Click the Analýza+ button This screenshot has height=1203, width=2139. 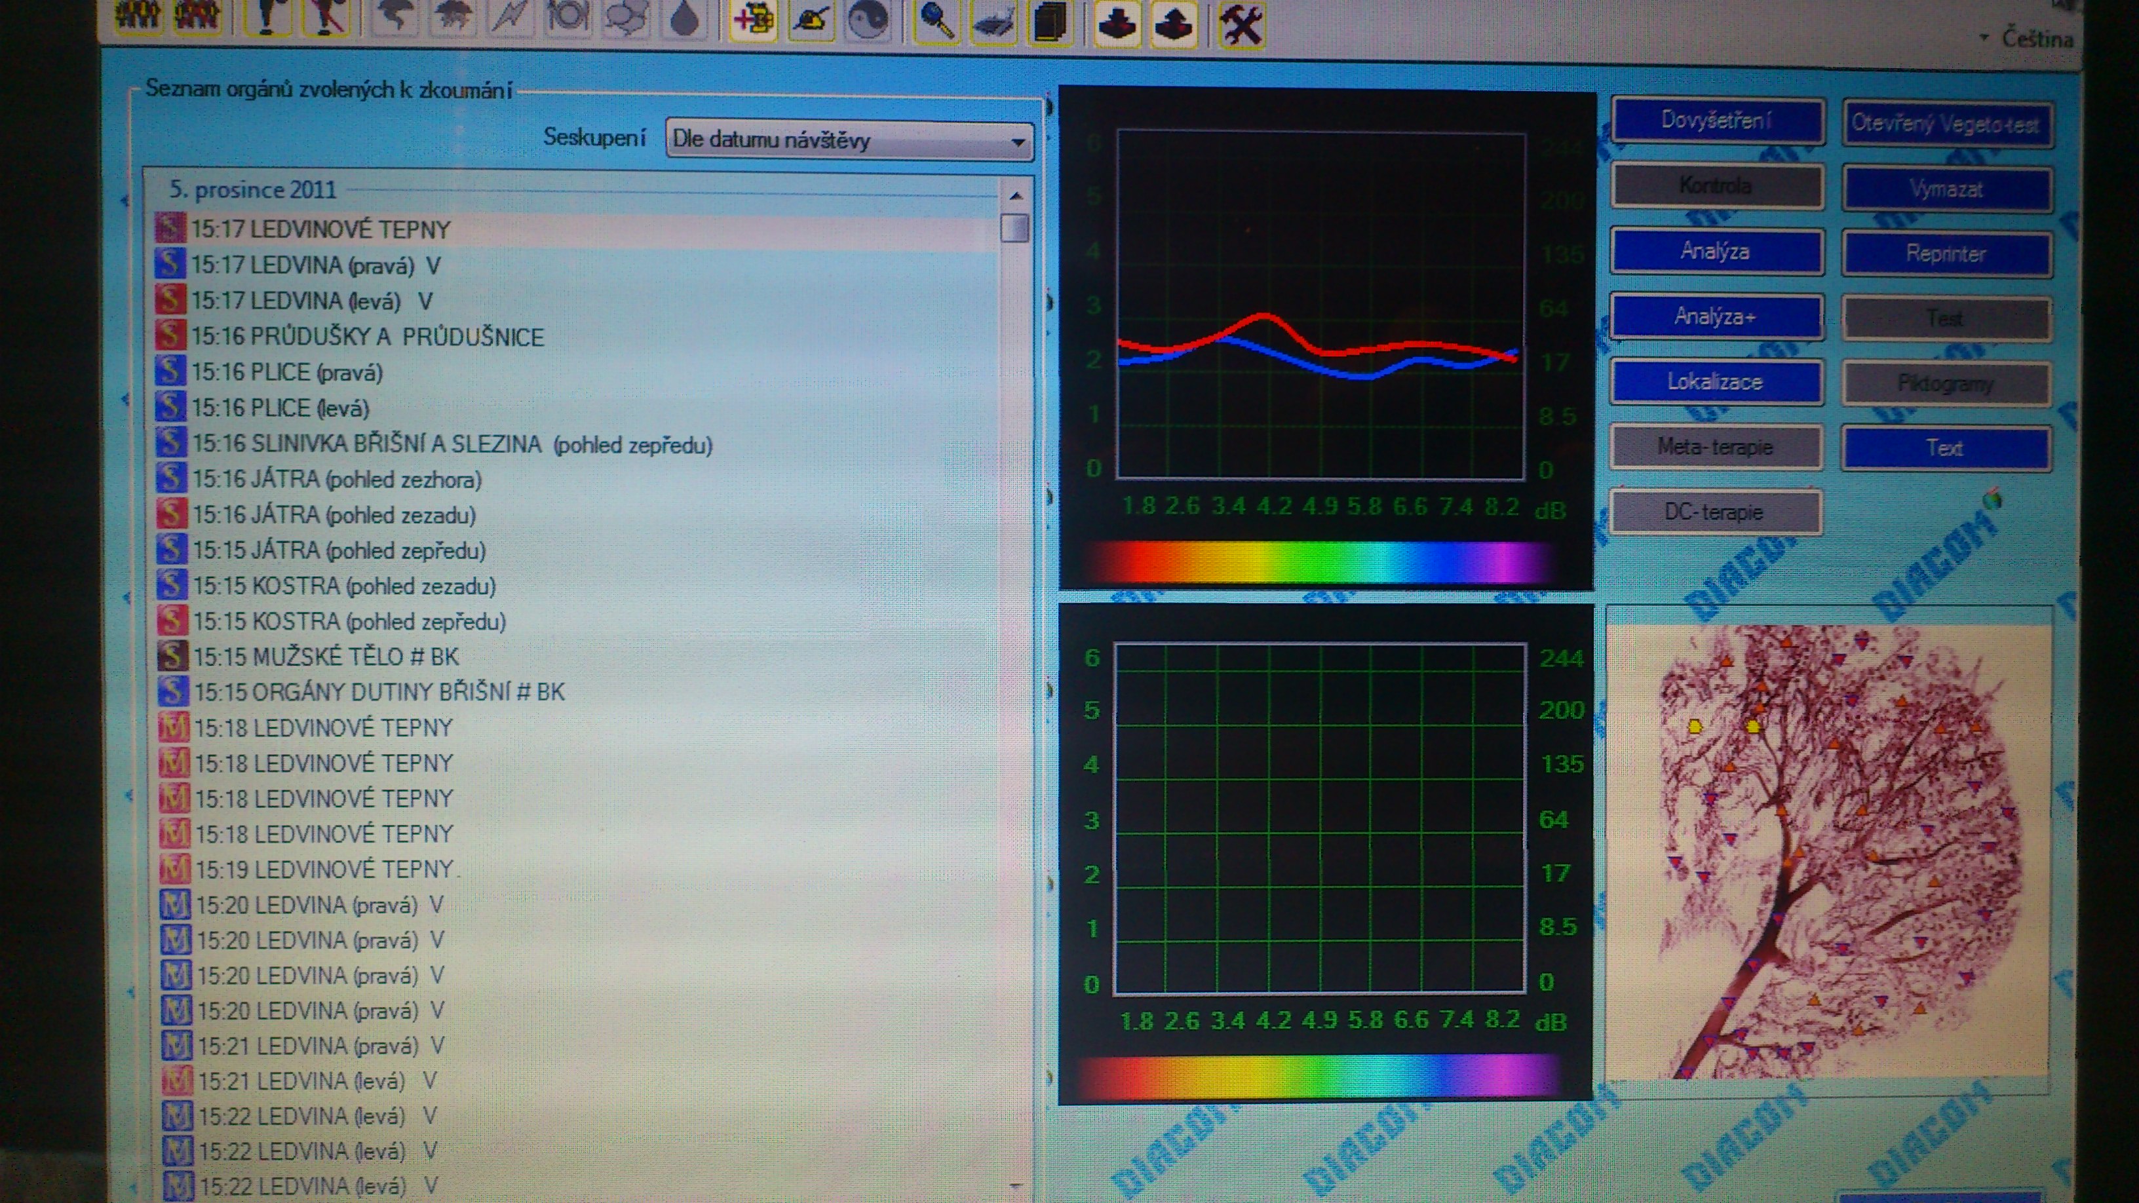[1716, 317]
